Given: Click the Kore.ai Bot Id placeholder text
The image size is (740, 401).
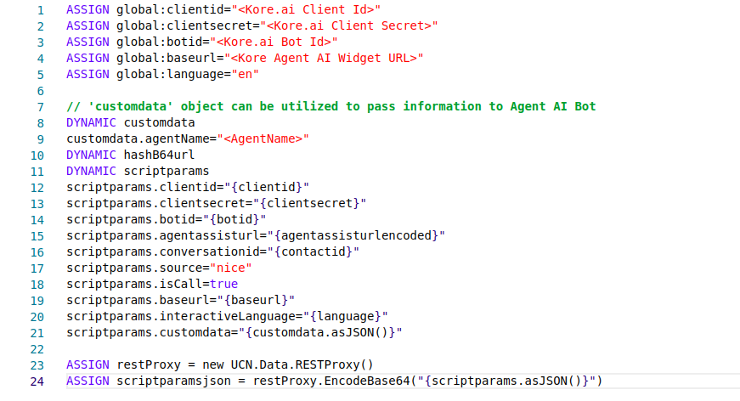Looking at the screenshot, I should (x=274, y=42).
